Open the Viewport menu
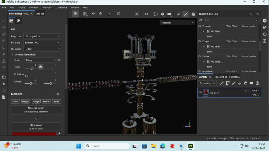This screenshot has width=269, height=151. [47, 7]
